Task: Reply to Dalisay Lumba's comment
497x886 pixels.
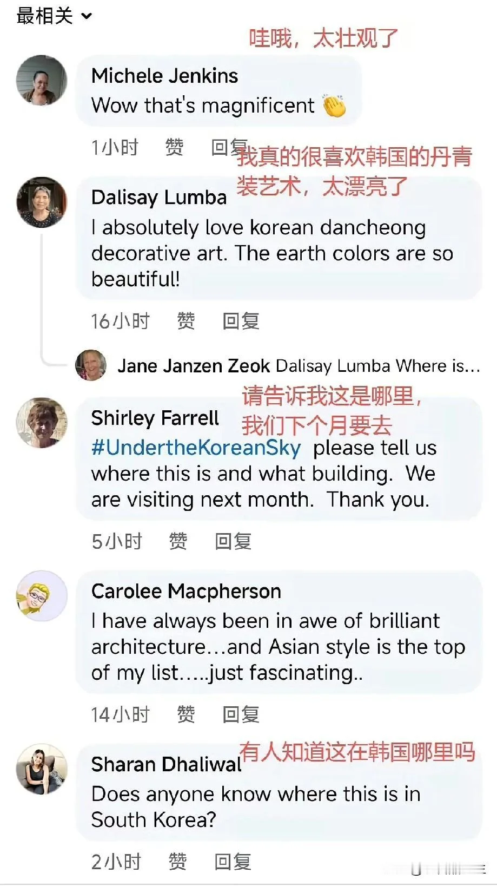Action: coord(241,321)
